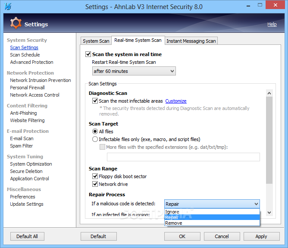Open Scan Schedule in sidebar
This screenshot has height=248, width=288.
[25, 55]
